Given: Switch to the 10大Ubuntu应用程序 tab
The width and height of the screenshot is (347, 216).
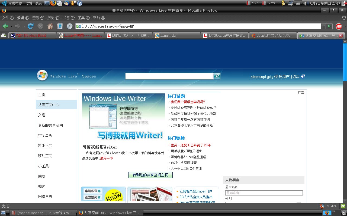Looking at the screenshot, I should point(225,35).
